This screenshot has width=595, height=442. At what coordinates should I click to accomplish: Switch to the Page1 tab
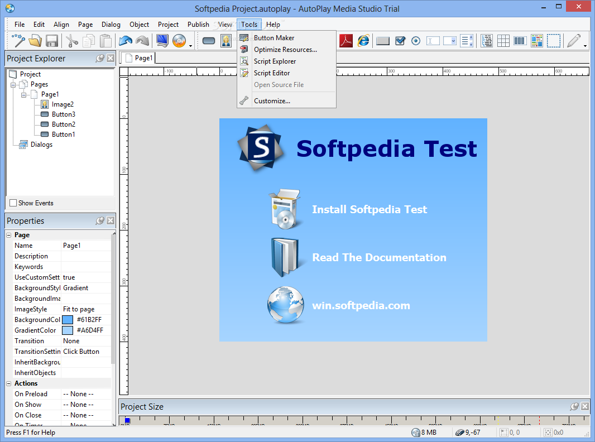139,58
